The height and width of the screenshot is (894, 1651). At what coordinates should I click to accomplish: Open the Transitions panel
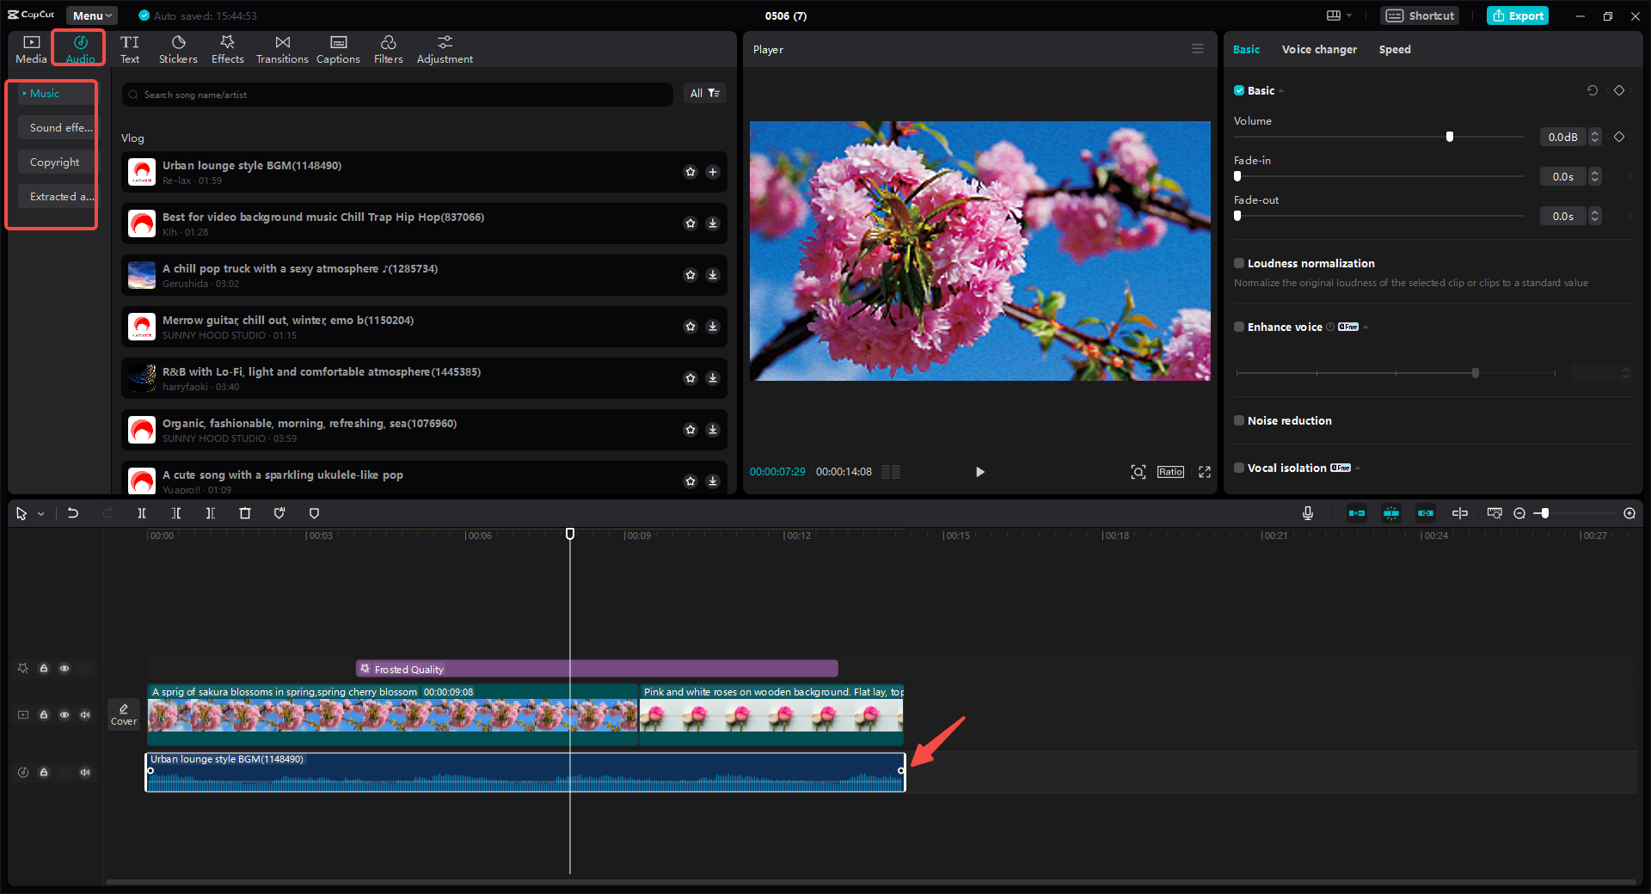click(282, 48)
